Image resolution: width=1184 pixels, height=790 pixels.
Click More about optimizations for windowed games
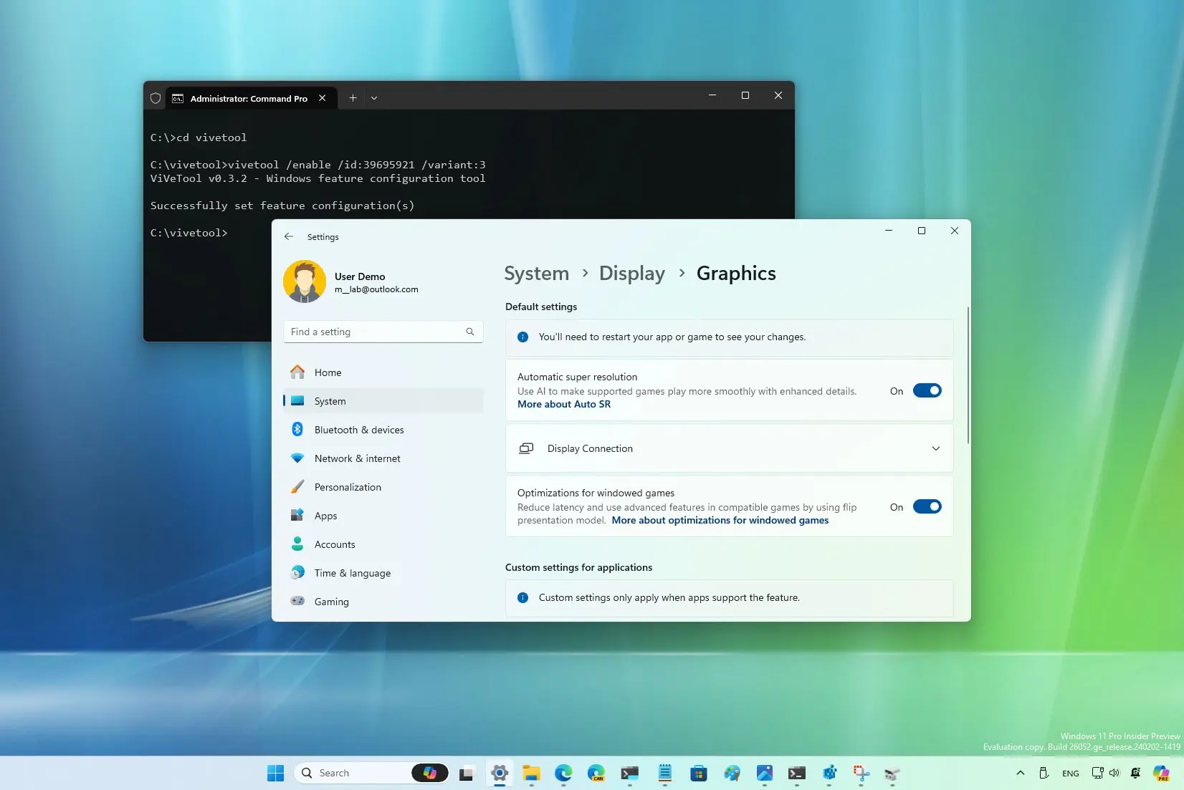point(720,520)
